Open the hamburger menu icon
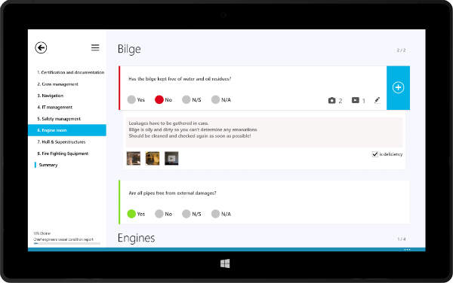 tap(95, 47)
